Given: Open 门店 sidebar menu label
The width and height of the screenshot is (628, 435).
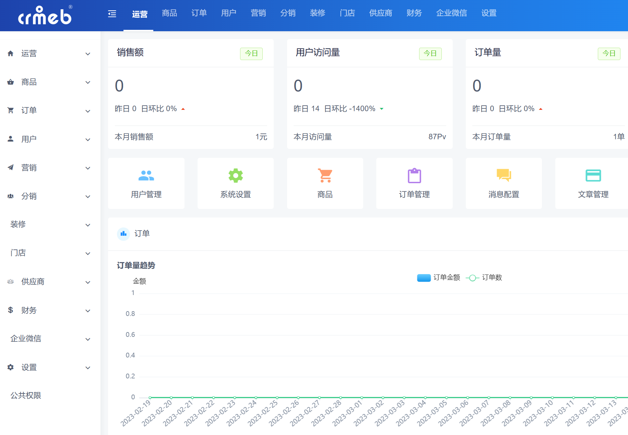Looking at the screenshot, I should 18,253.
